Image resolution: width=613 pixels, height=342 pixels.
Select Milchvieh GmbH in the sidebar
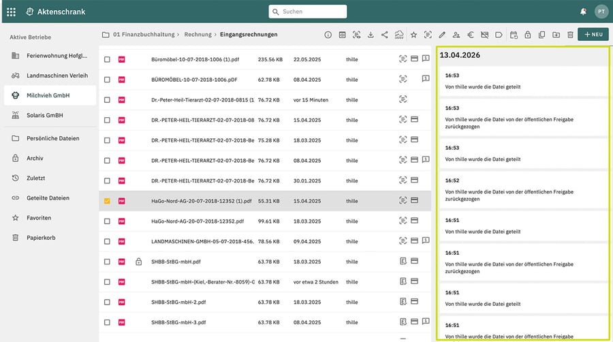tap(50, 95)
